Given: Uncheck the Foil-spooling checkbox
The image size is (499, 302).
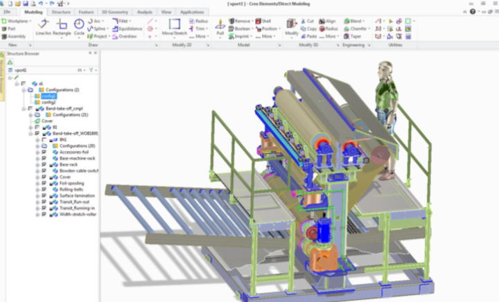Looking at the screenshot, I should coord(44,183).
